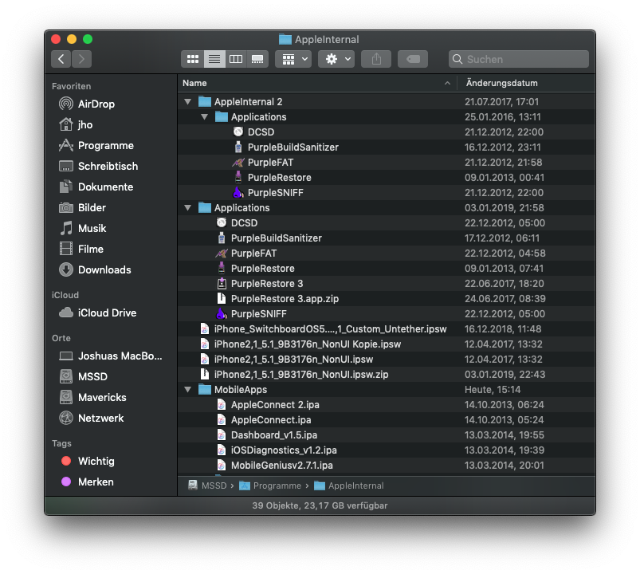Select the MSSD volume in sidebar
This screenshot has height=574, width=640.
click(x=83, y=376)
